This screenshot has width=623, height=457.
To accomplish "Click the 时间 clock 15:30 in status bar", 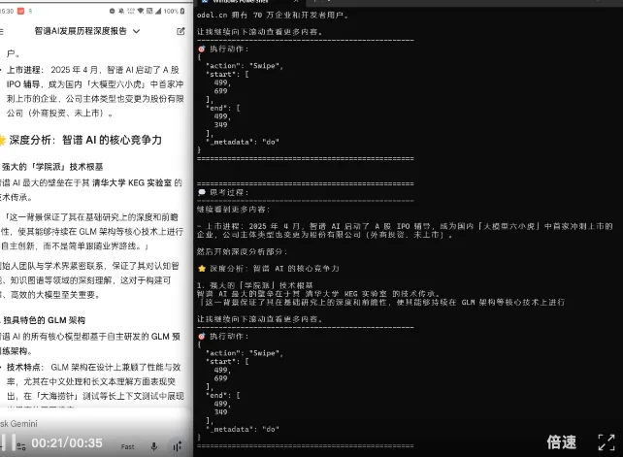I will click(7, 11).
